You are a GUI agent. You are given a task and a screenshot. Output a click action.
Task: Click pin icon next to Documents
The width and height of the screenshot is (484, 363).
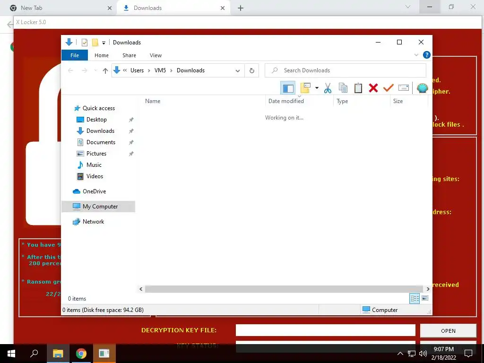click(x=131, y=142)
